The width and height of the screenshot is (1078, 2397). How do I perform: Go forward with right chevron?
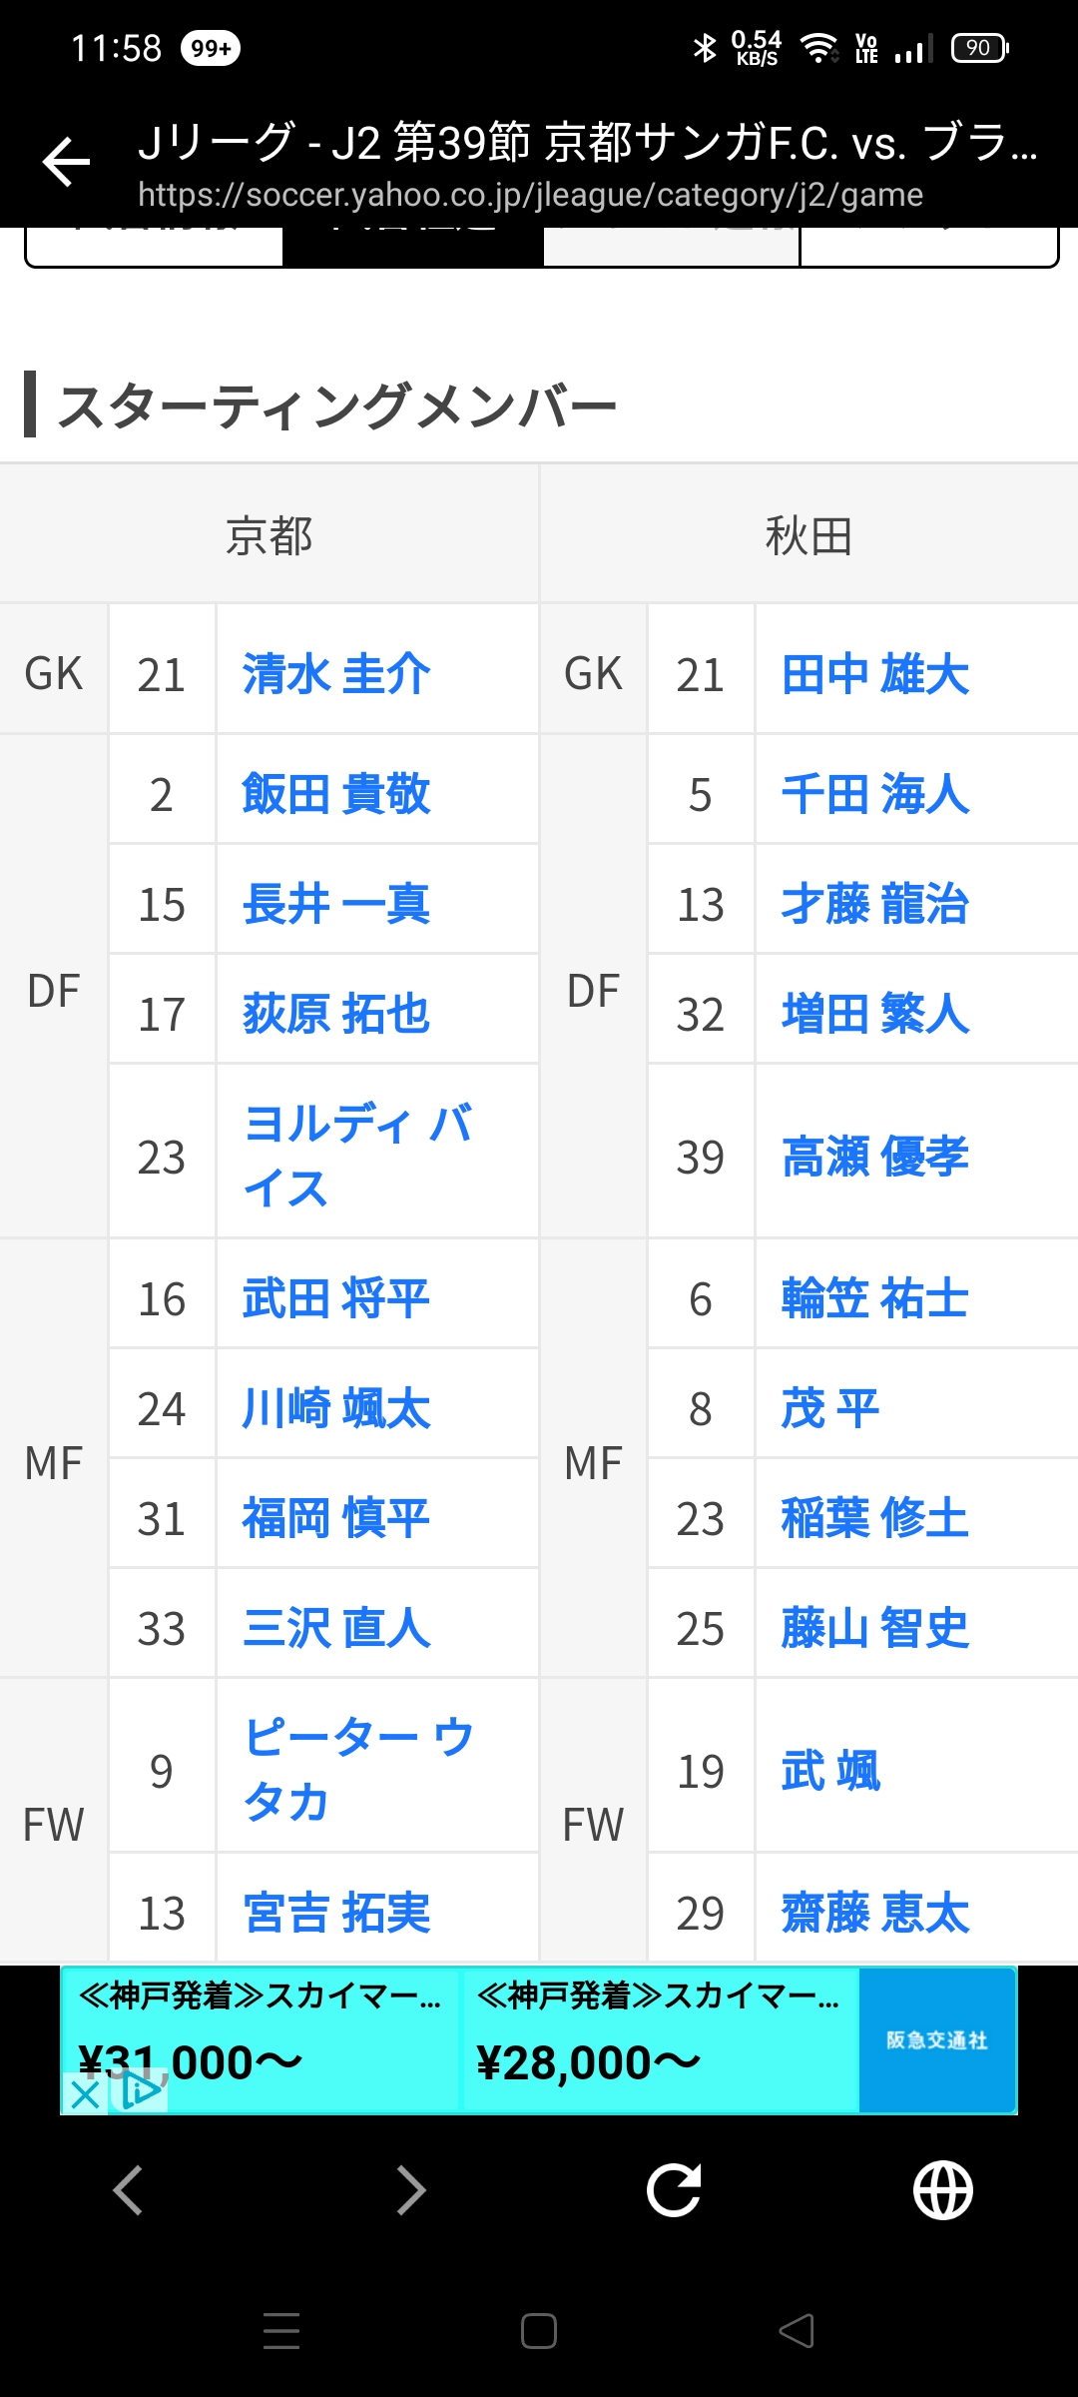pyautogui.click(x=410, y=2190)
